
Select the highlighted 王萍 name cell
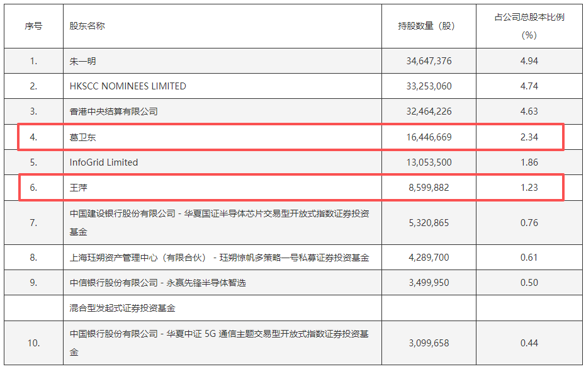point(79,187)
